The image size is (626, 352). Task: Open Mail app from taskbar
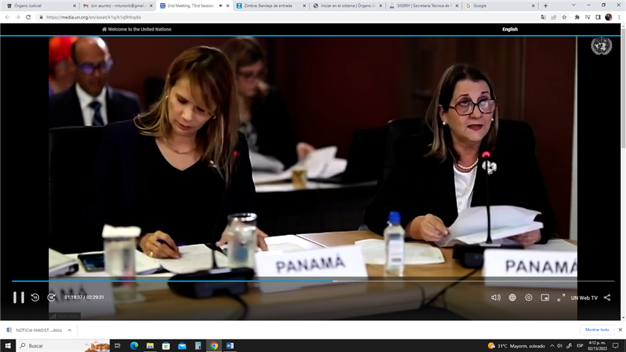(182, 345)
